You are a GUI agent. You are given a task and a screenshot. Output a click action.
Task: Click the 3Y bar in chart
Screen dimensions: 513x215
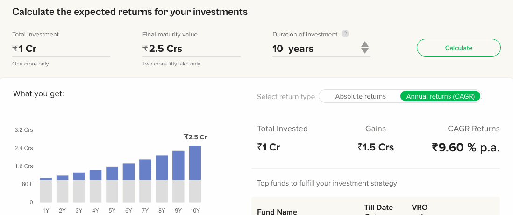(79, 187)
